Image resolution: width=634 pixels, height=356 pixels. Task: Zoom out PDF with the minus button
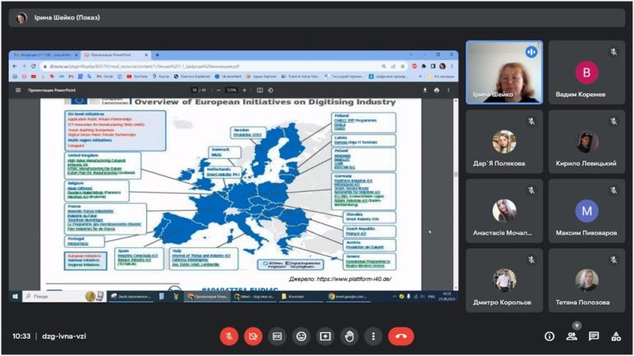(218, 90)
